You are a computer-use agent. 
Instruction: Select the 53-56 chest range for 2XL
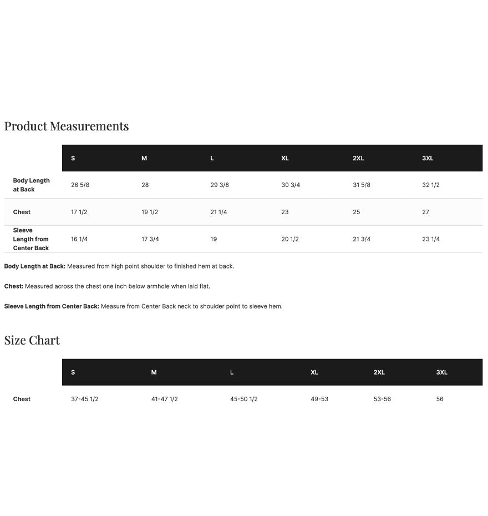click(x=382, y=399)
